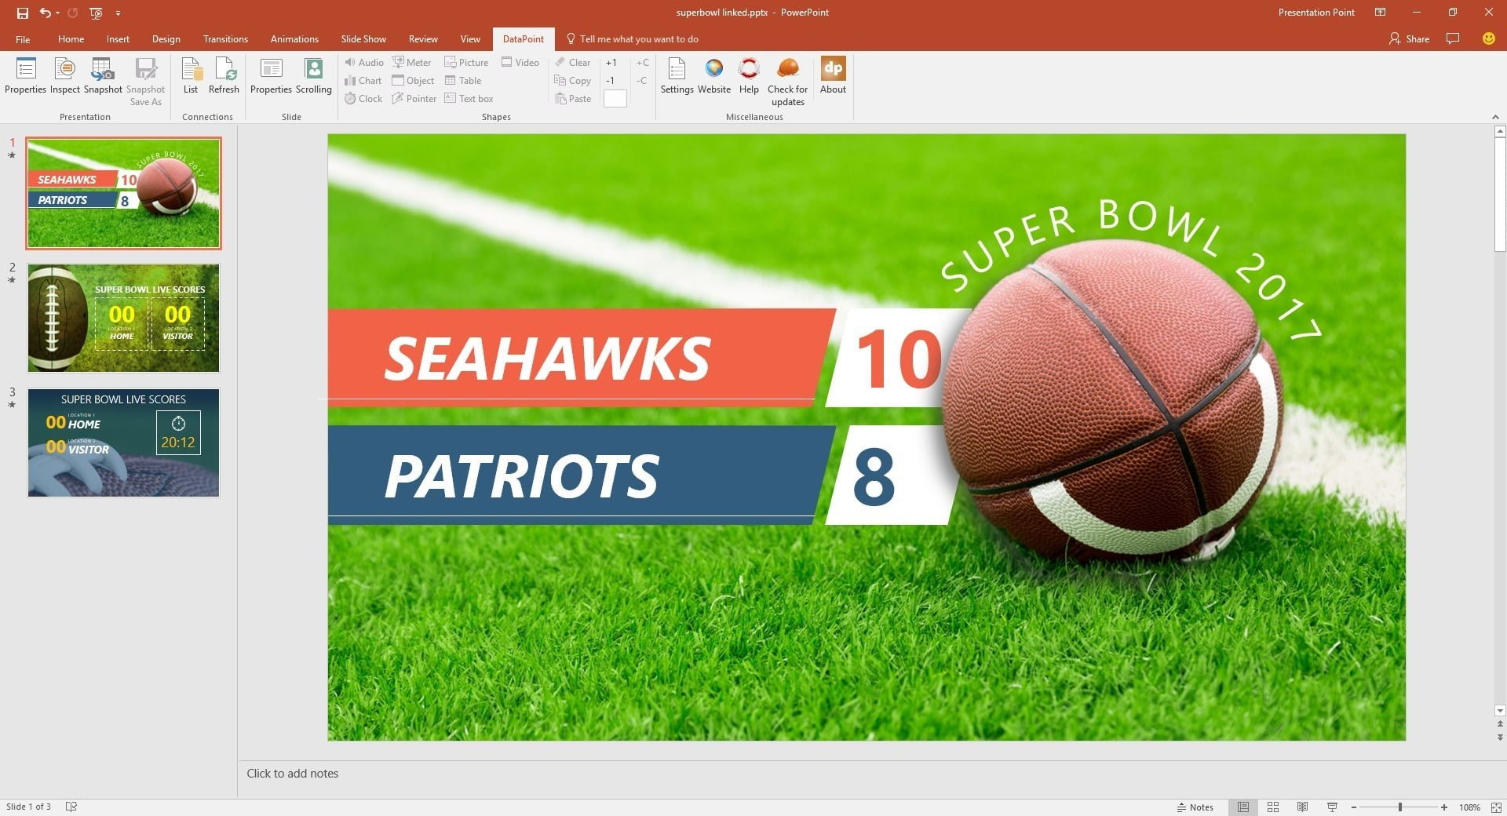
Task: Adjust the zoom slider handle
Action: click(x=1399, y=807)
